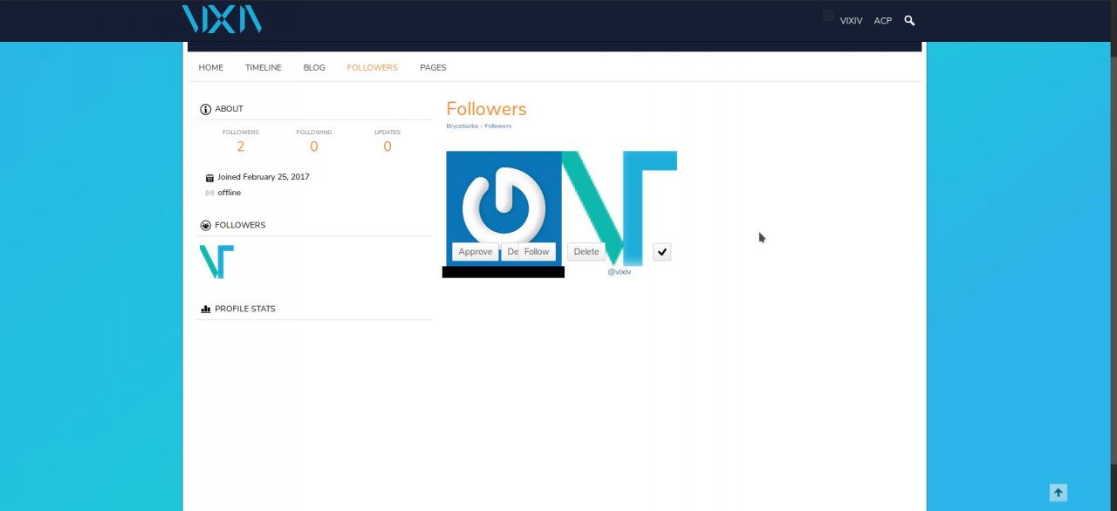
Task: Click the Delete button near the vixiv avatar
Action: click(586, 251)
